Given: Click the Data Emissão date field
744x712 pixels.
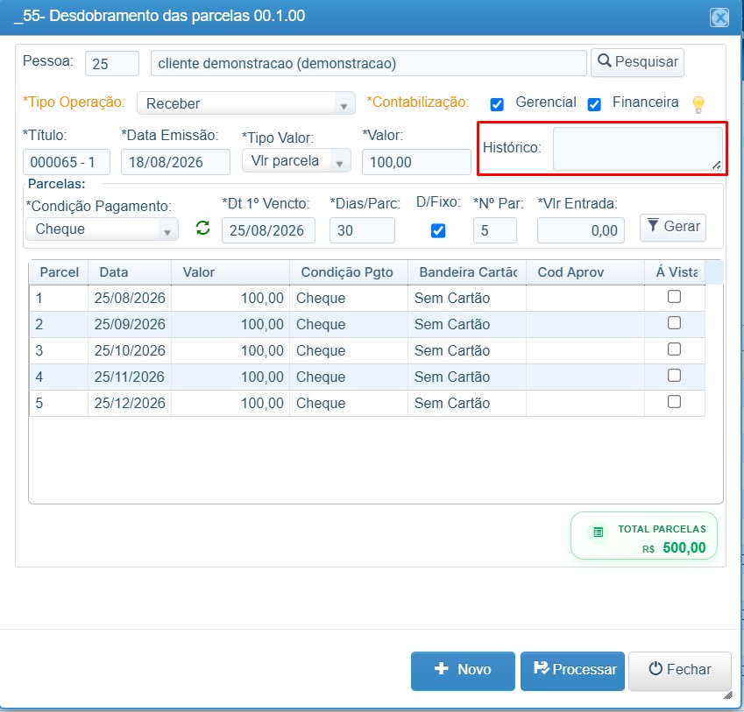Looking at the screenshot, I should pyautogui.click(x=175, y=162).
